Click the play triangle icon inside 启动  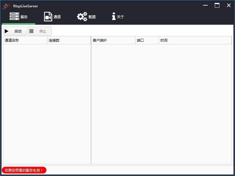coord(7,31)
